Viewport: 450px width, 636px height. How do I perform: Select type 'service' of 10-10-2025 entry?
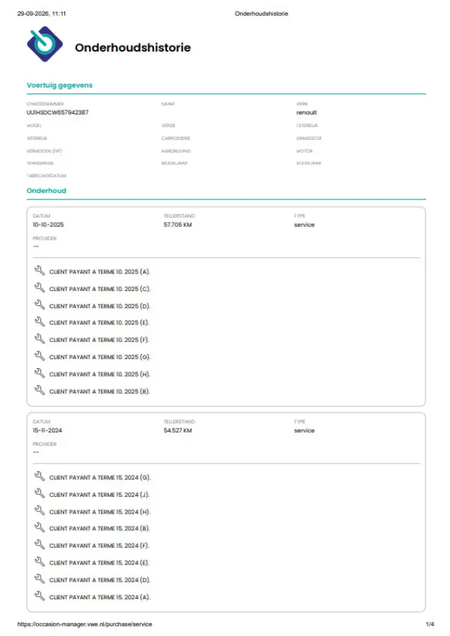pyautogui.click(x=304, y=225)
